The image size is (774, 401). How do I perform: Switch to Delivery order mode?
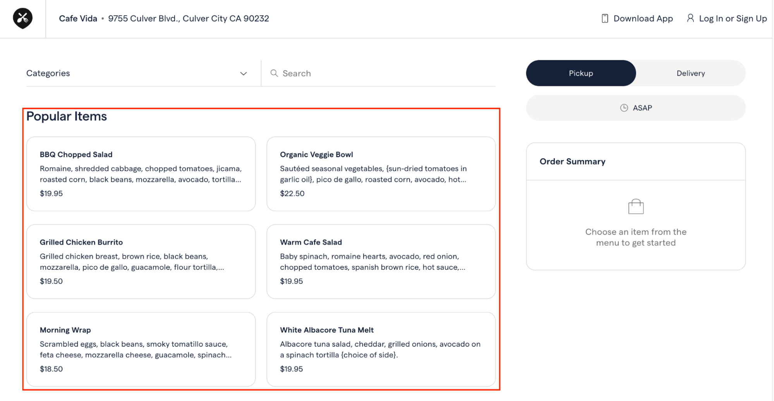click(x=690, y=73)
